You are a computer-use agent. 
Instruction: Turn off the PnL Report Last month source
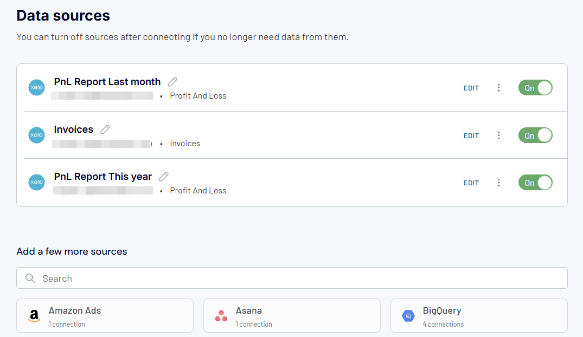tap(535, 88)
